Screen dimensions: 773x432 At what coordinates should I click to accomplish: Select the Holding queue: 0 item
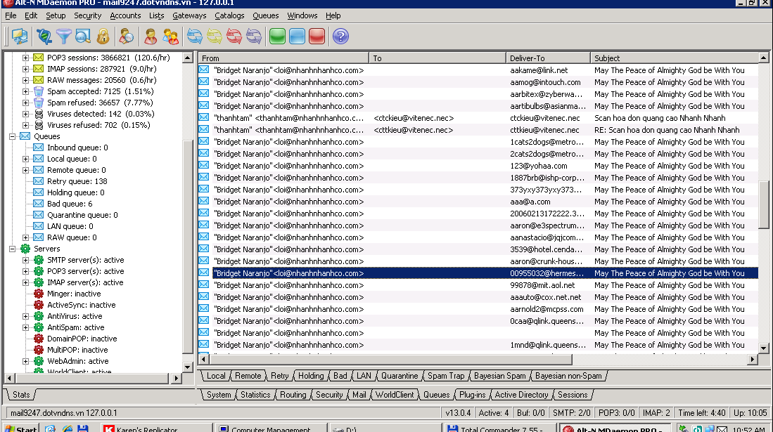(x=76, y=192)
